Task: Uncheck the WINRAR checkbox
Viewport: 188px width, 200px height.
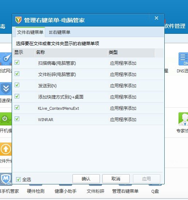Action: (x=17, y=119)
